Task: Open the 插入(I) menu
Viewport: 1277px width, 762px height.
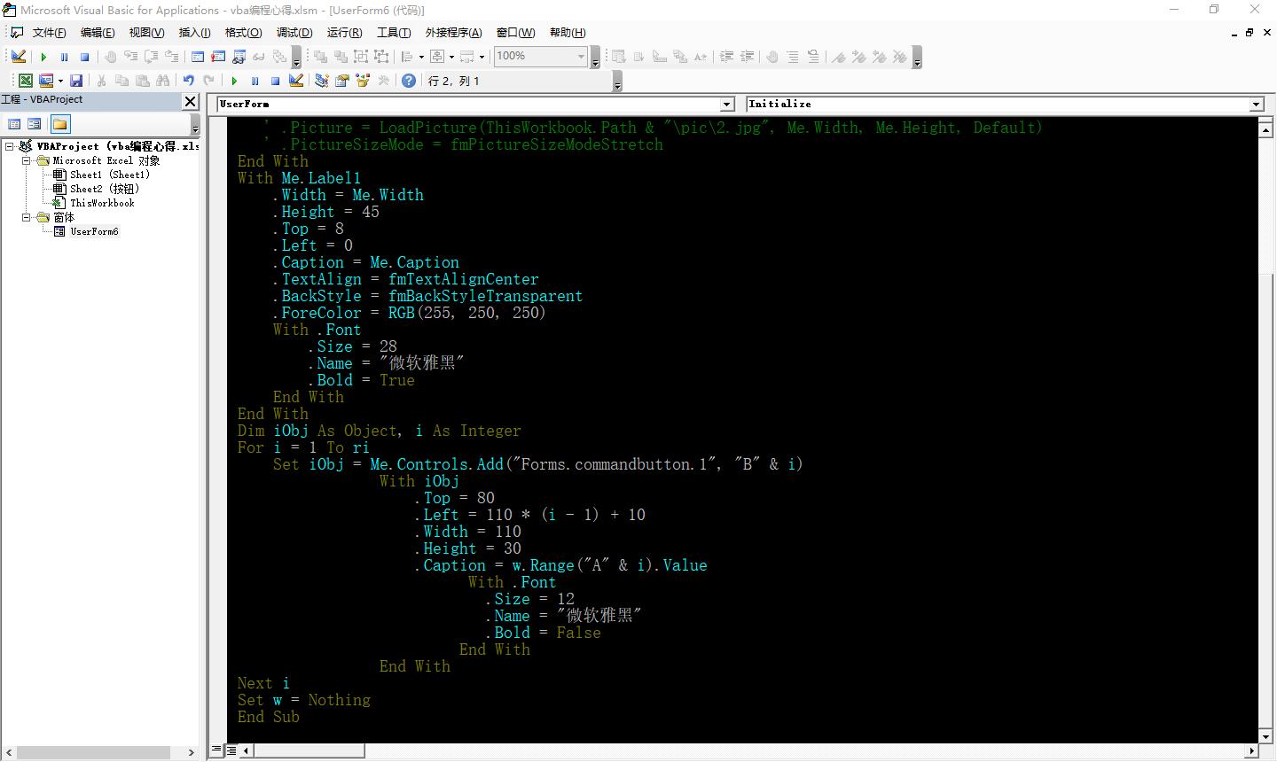Action: (x=194, y=33)
